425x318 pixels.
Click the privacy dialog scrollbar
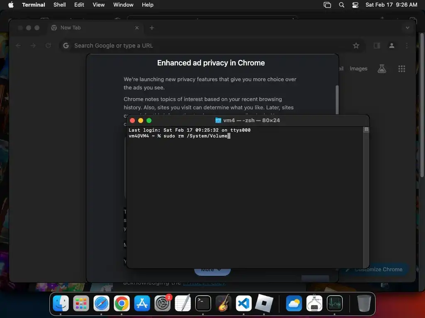(x=337, y=100)
